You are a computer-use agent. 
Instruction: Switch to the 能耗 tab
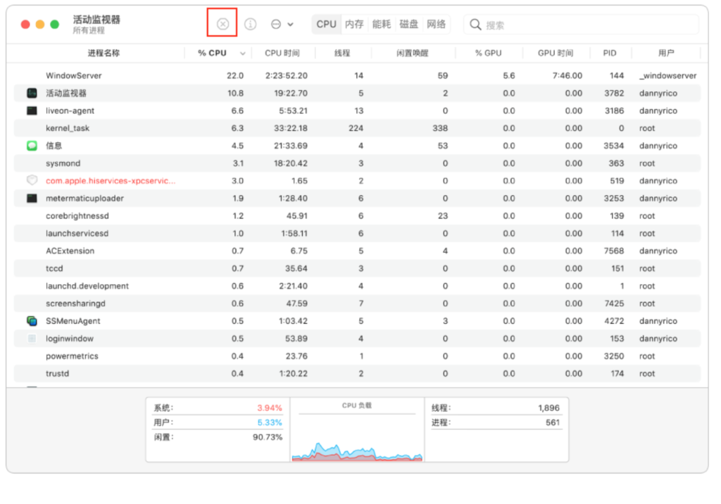click(x=381, y=24)
